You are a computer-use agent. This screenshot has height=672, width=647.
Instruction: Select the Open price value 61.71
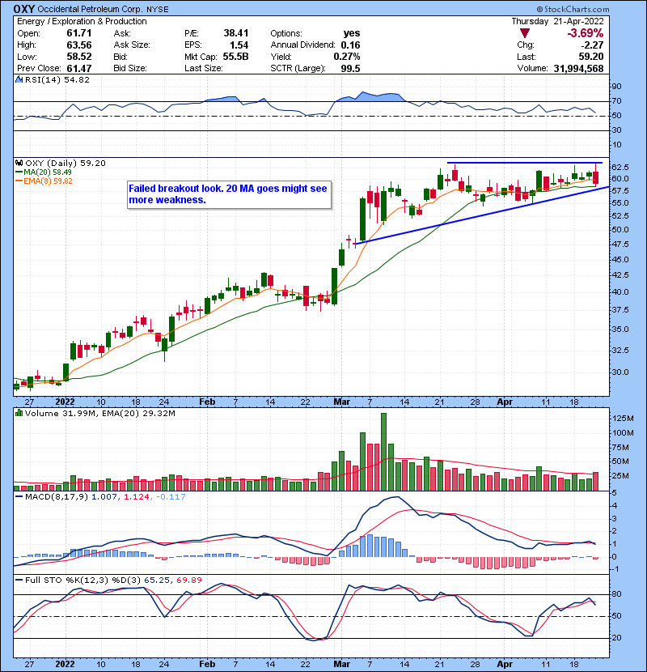coord(79,33)
